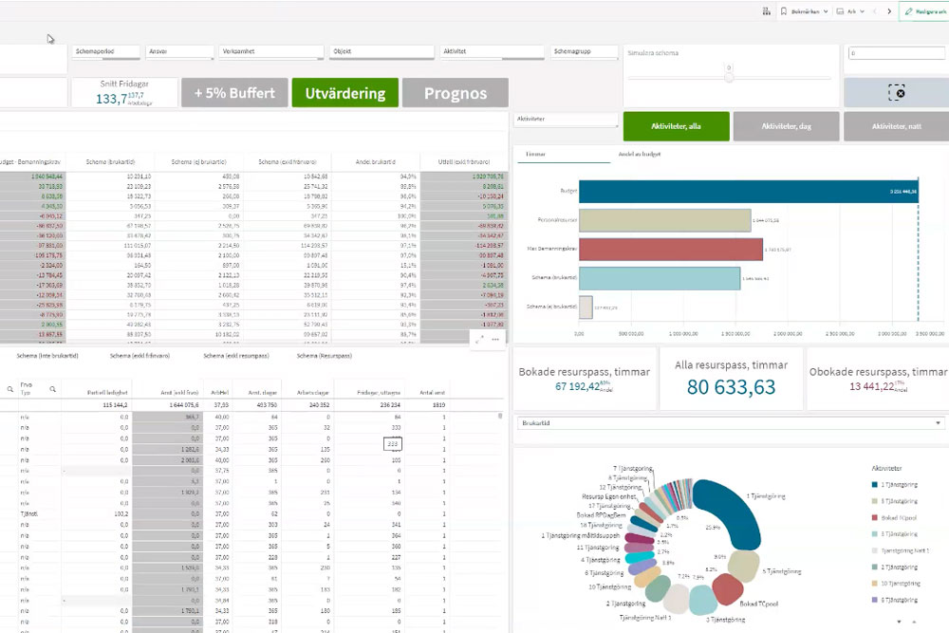
Task: Open Schema (Inte brukartid) tab
Action: tap(47, 356)
